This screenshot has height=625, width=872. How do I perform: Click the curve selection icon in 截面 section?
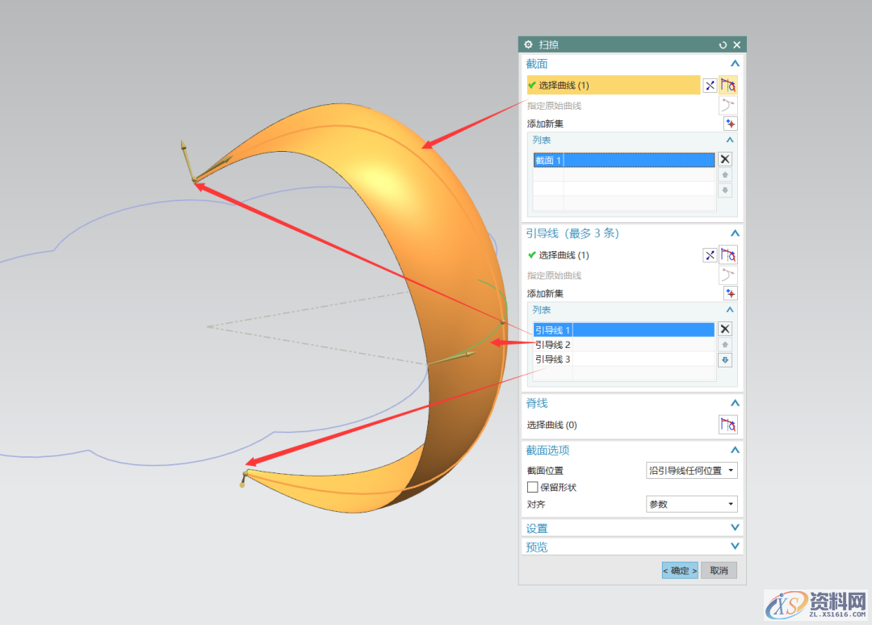[x=728, y=85]
